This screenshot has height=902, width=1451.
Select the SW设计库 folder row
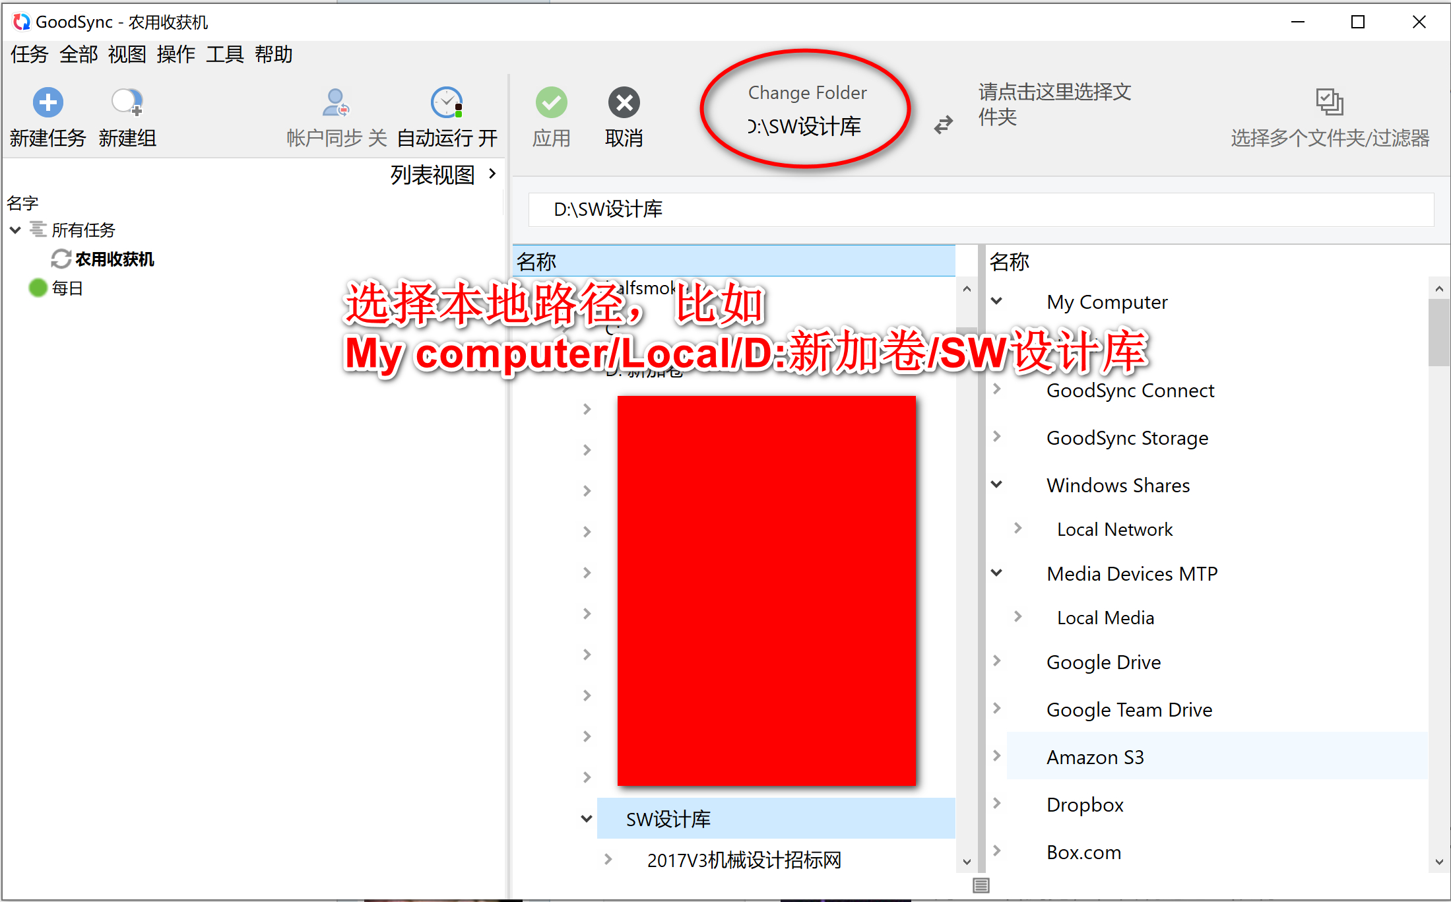point(776,818)
